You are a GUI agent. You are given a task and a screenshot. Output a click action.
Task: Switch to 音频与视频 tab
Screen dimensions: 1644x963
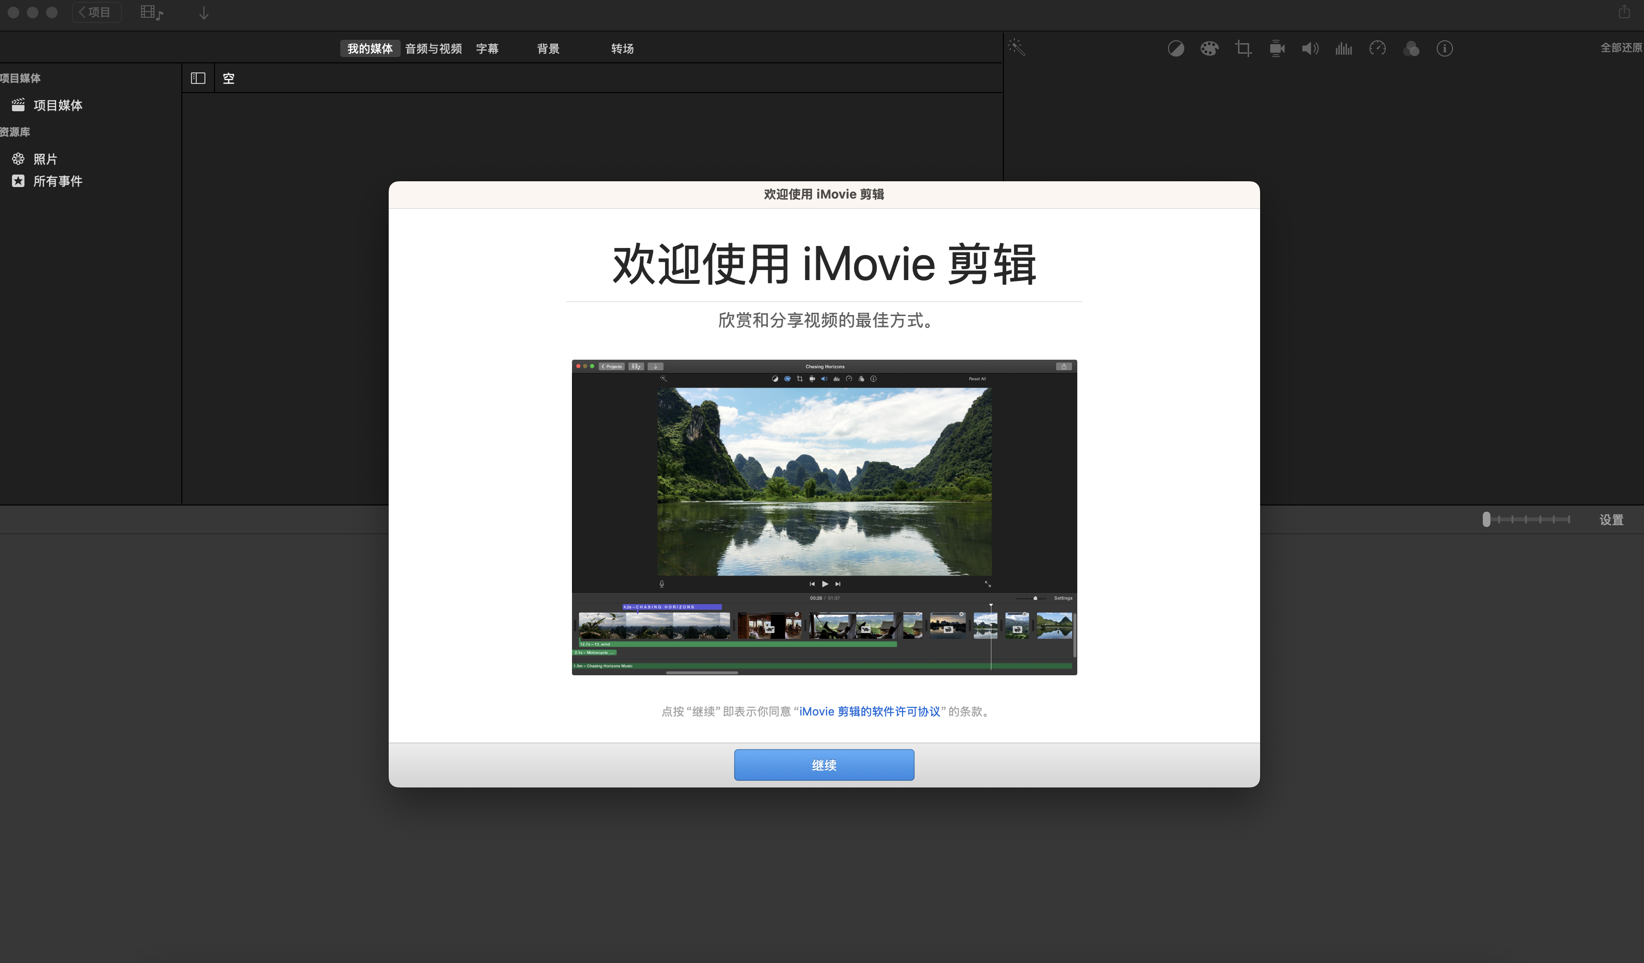(x=433, y=49)
